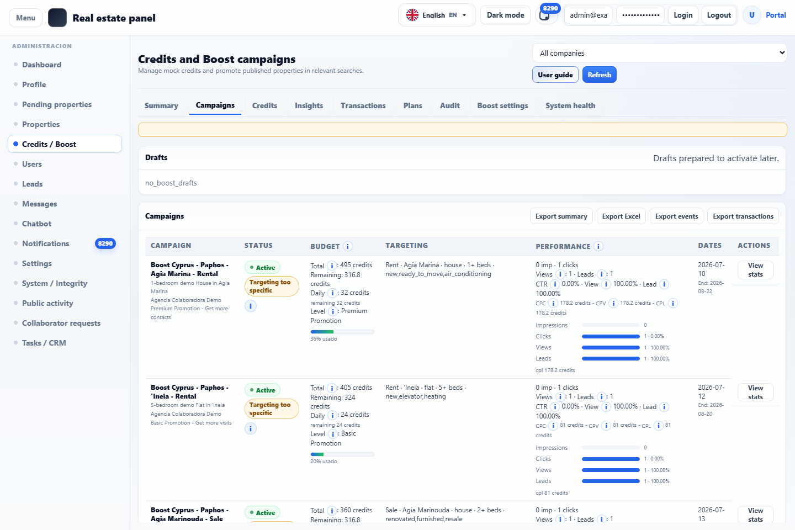This screenshot has width=795, height=530.
Task: Click info icon next to Total 495 credits
Action: coord(332,266)
